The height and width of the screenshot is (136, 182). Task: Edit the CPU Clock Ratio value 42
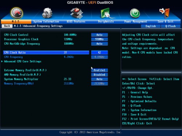click(99, 53)
